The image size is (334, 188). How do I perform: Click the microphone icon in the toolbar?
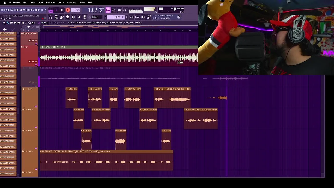click(x=85, y=17)
